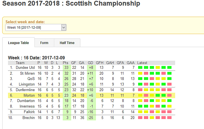
Task: Click the Livingston team name
Action: click(x=27, y=84)
